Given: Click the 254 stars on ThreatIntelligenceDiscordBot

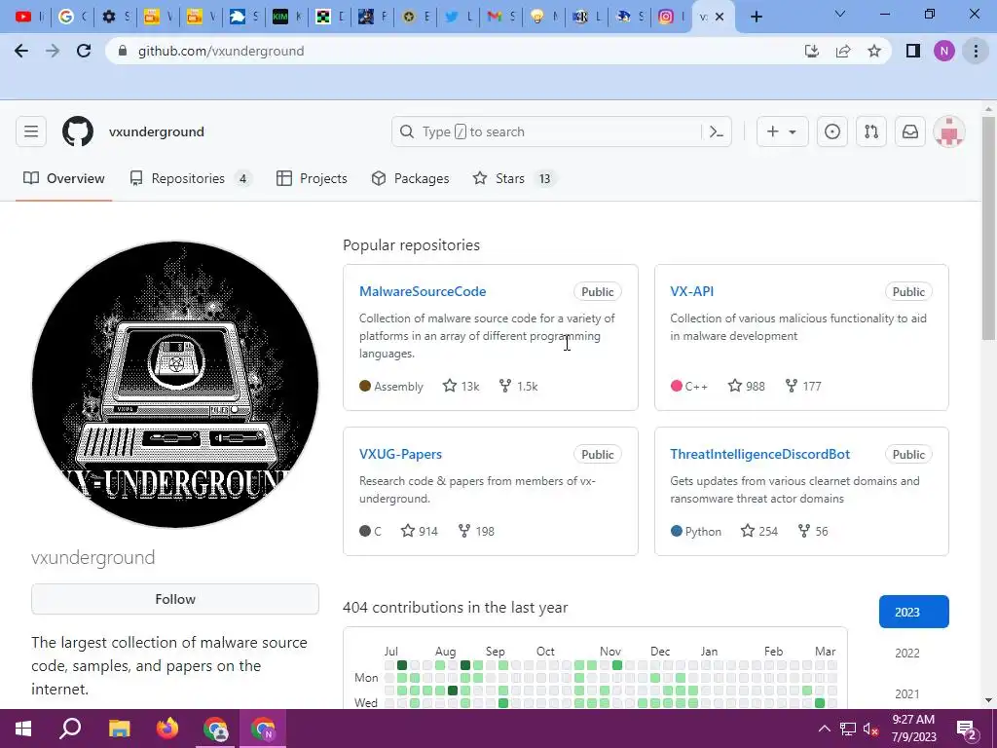Looking at the screenshot, I should point(759,531).
